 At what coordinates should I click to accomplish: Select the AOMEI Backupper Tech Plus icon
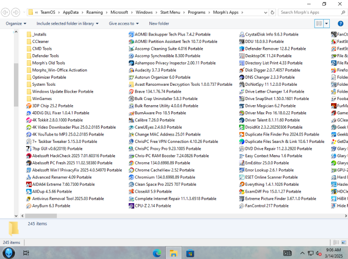tap(131, 34)
